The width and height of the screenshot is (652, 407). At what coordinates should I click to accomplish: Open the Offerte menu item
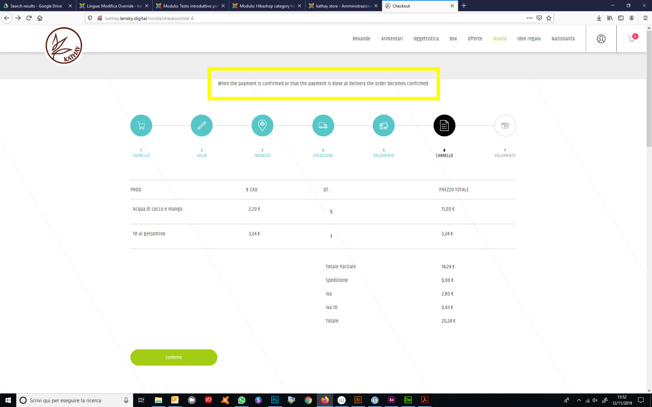475,39
